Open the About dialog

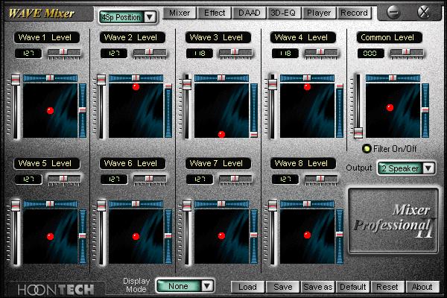pos(422,287)
